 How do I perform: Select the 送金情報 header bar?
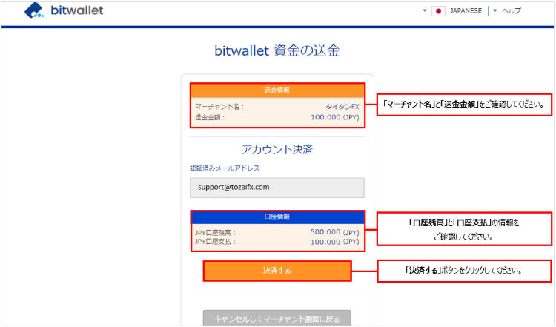coord(277,90)
